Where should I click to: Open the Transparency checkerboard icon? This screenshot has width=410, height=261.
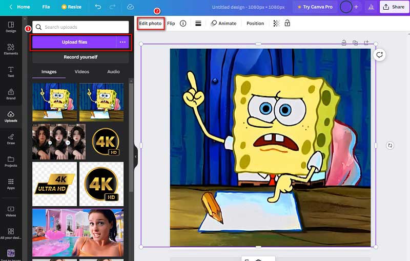[276, 23]
